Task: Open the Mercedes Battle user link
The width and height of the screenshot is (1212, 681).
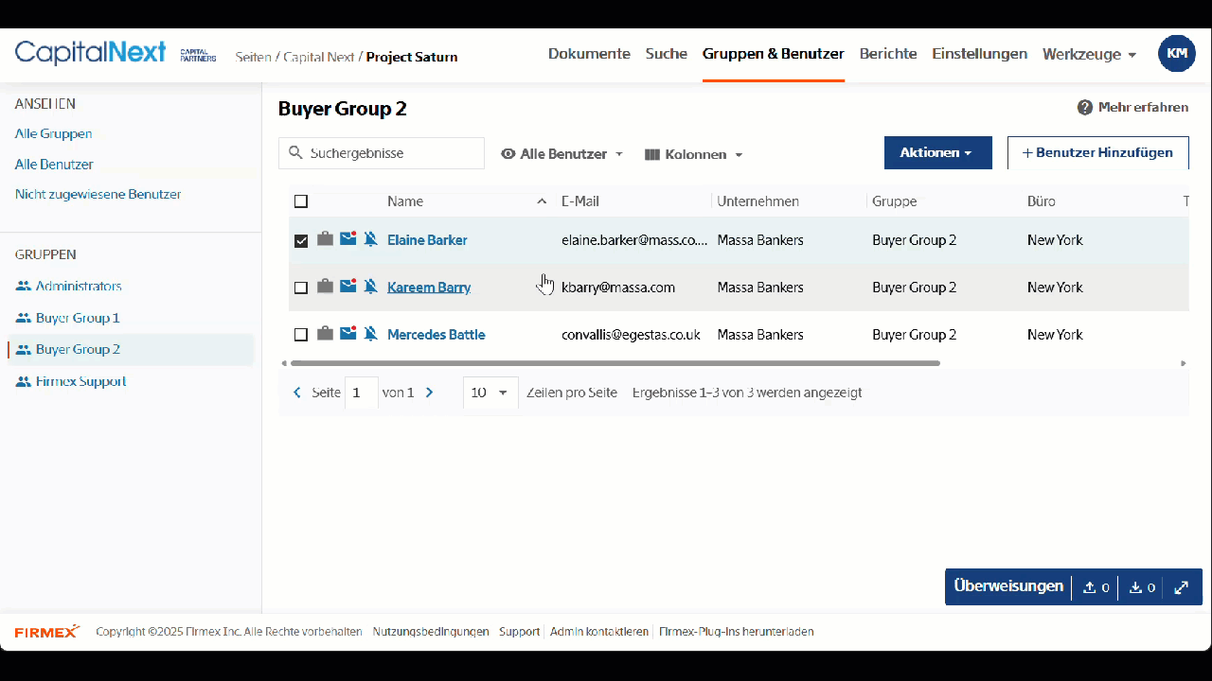Action: pyautogui.click(x=437, y=335)
